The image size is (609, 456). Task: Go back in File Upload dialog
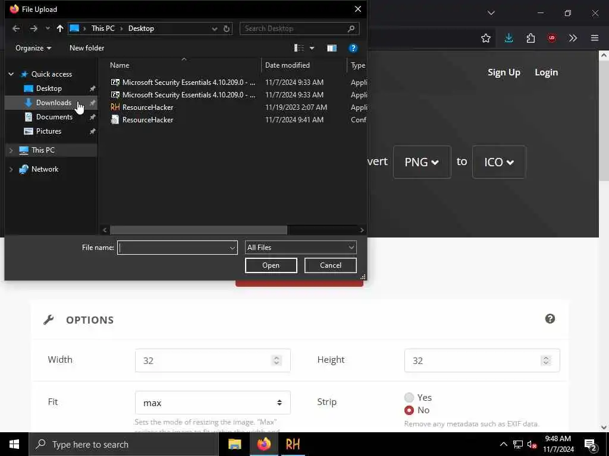[16, 28]
